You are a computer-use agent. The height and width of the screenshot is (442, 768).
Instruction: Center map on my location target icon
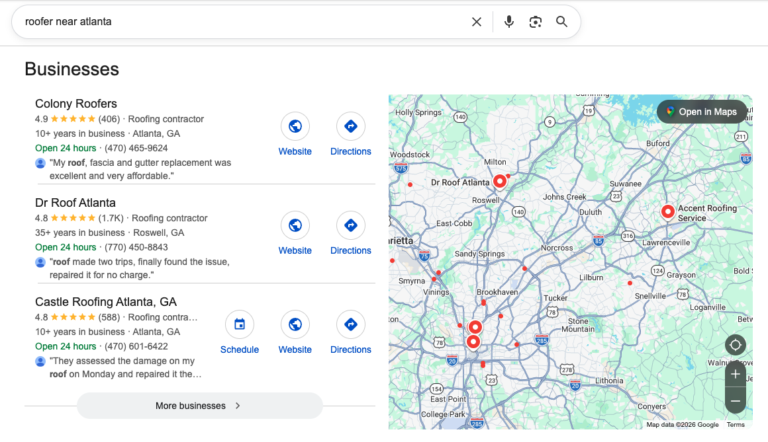[735, 345]
